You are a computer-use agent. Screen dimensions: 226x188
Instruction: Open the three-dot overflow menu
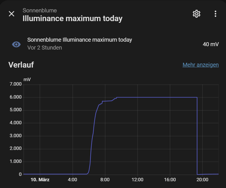[215, 14]
